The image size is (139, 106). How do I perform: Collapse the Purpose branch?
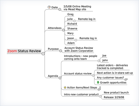[x=61, y=51]
